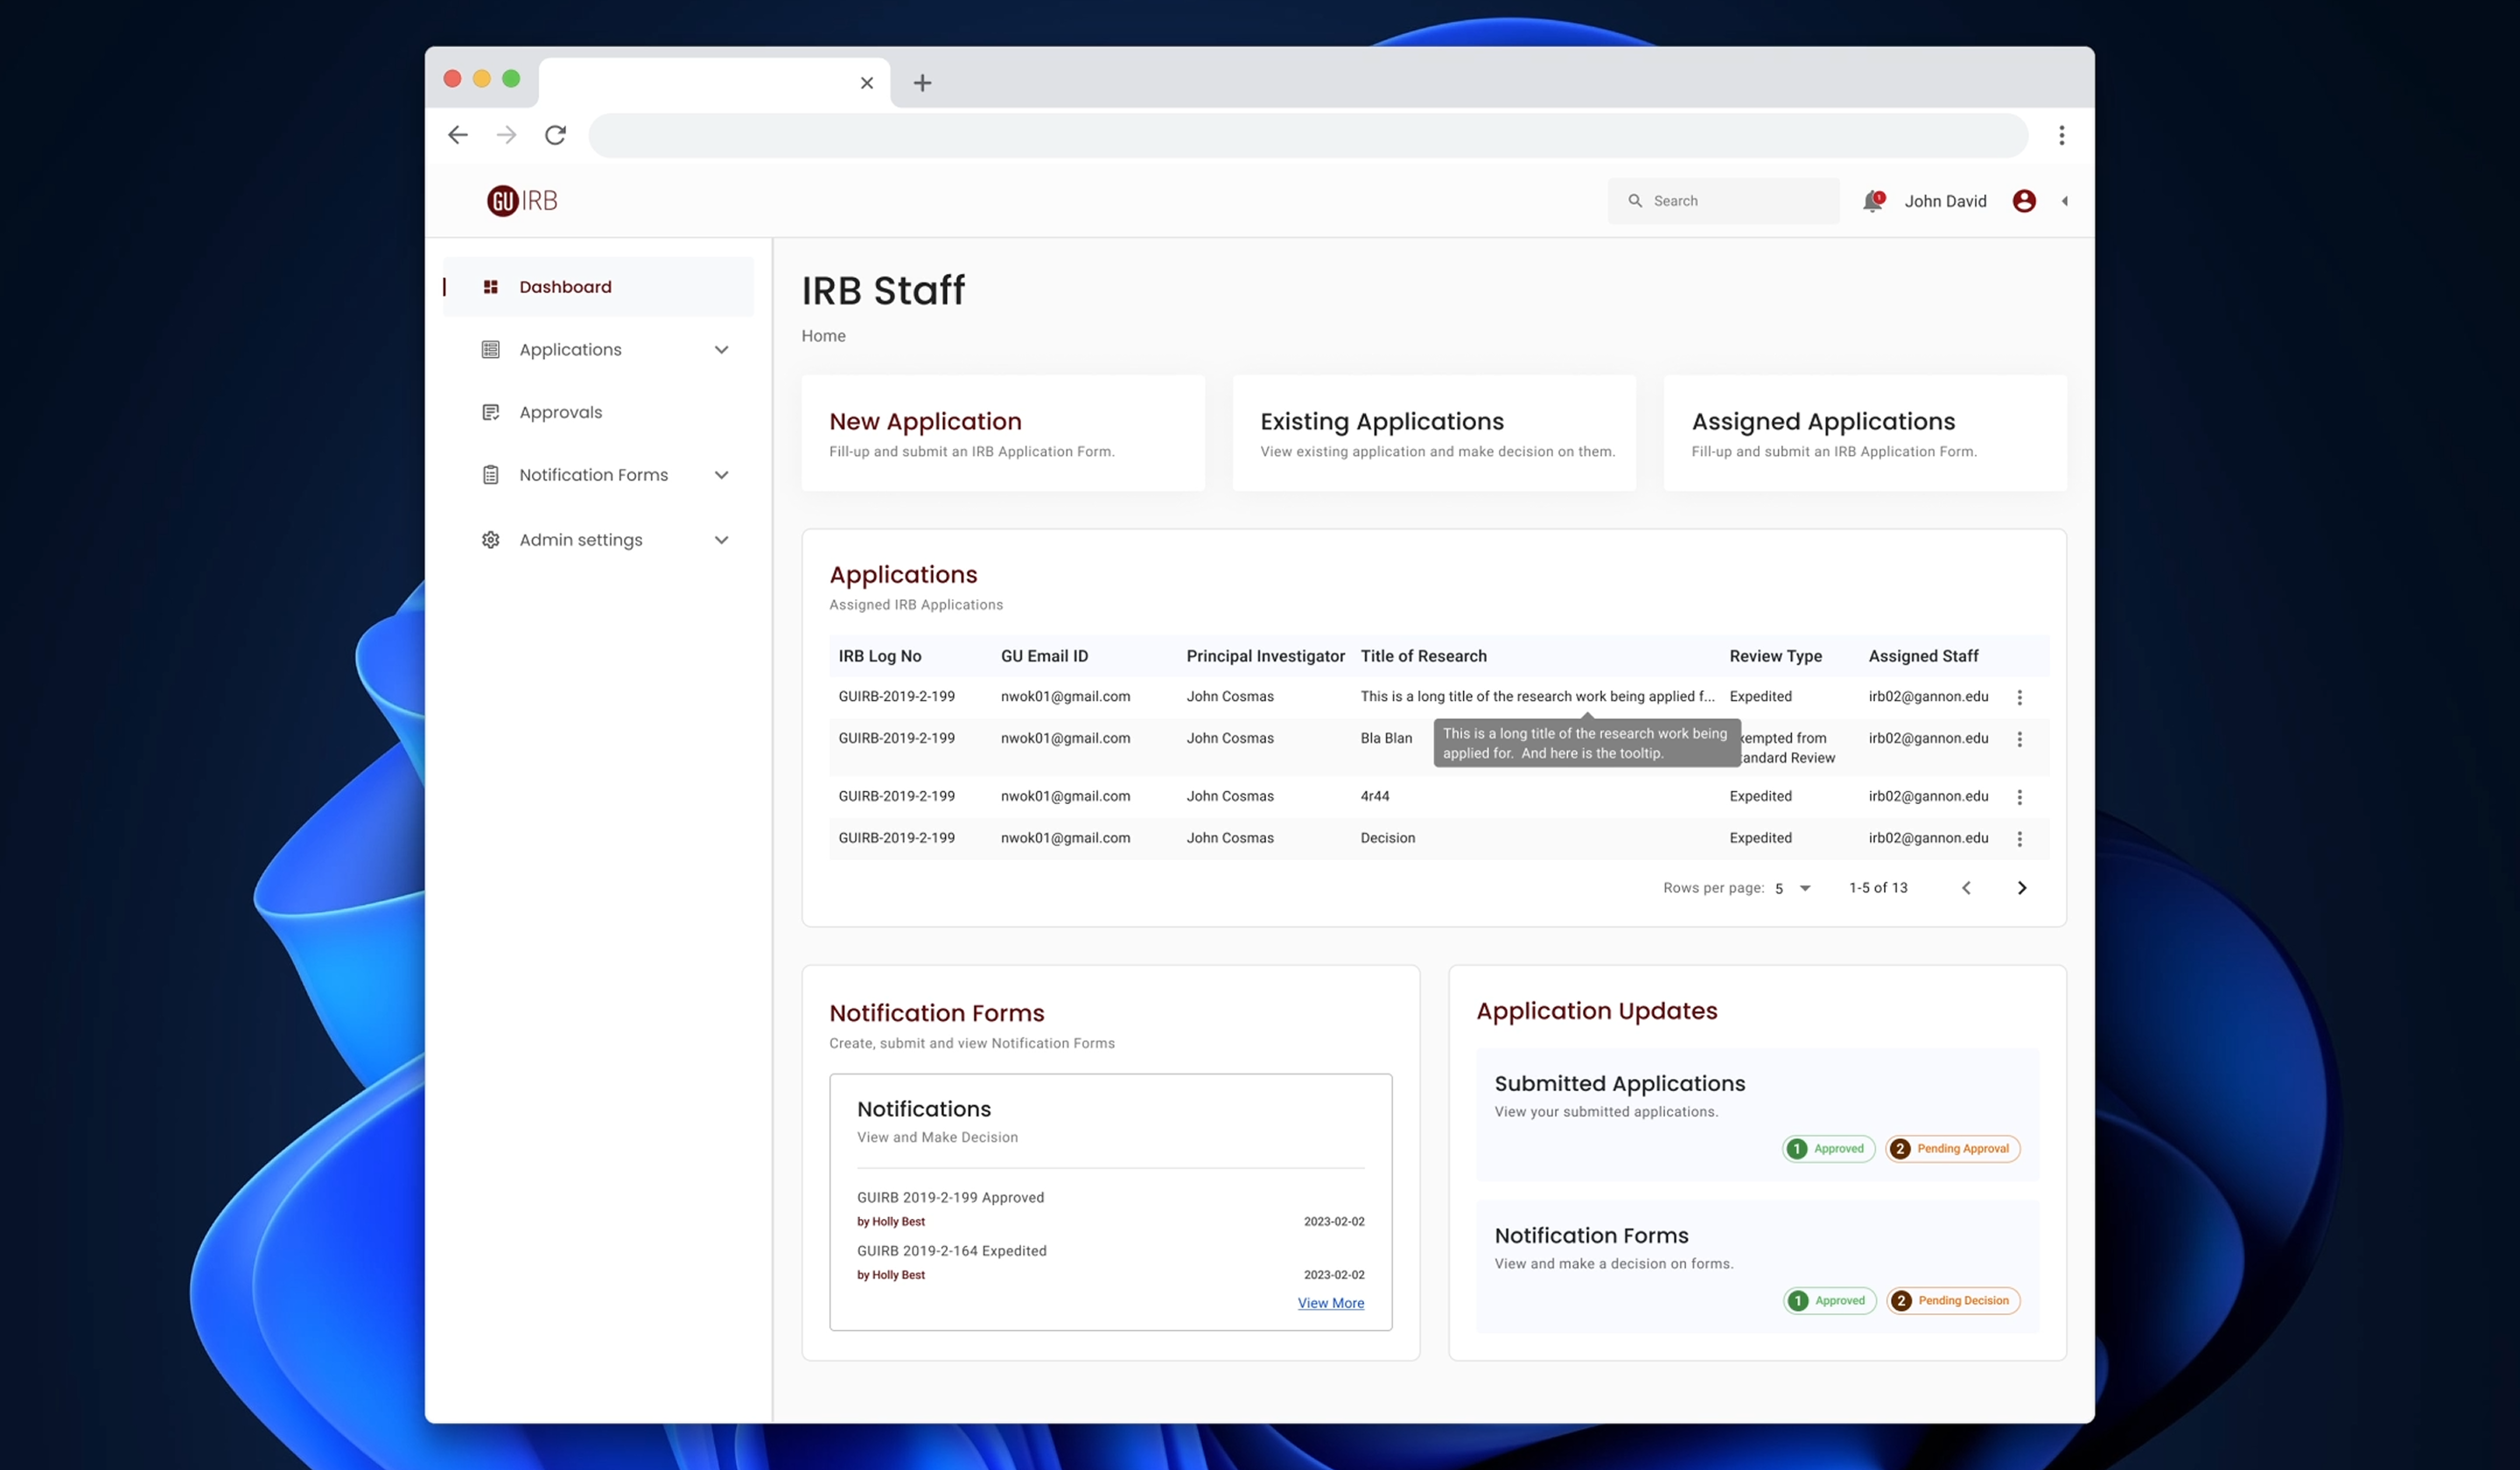Click the Home breadcrumb
The height and width of the screenshot is (1470, 2520).
tap(823, 336)
